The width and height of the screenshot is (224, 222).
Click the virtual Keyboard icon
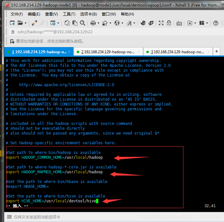(179, 23)
